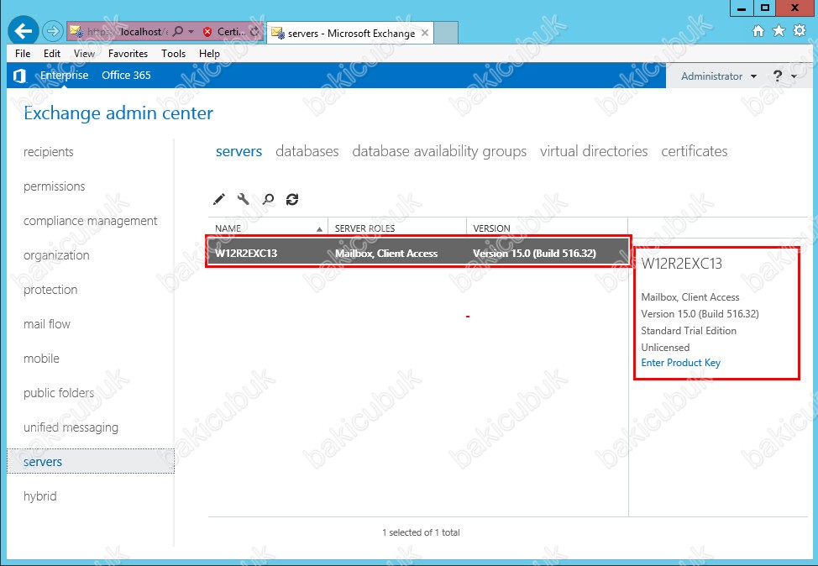Click the 1 selected of 1 total status
The height and width of the screenshot is (566, 818).
421,532
